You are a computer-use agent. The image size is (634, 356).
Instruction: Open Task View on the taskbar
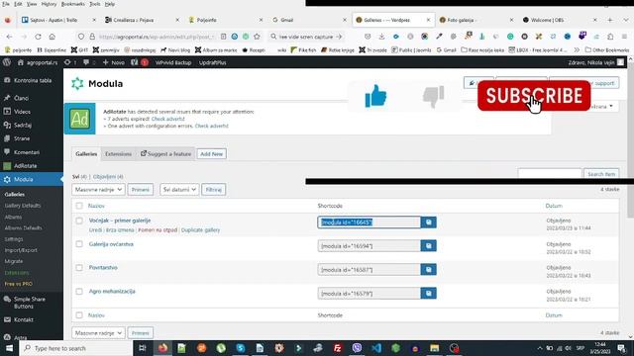[x=143, y=348]
